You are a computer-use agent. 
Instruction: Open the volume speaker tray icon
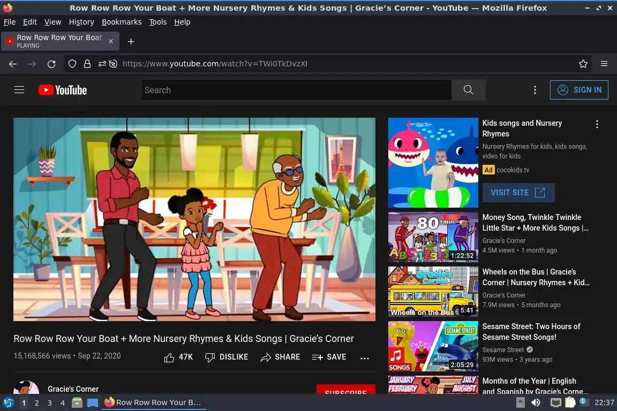tap(536, 403)
